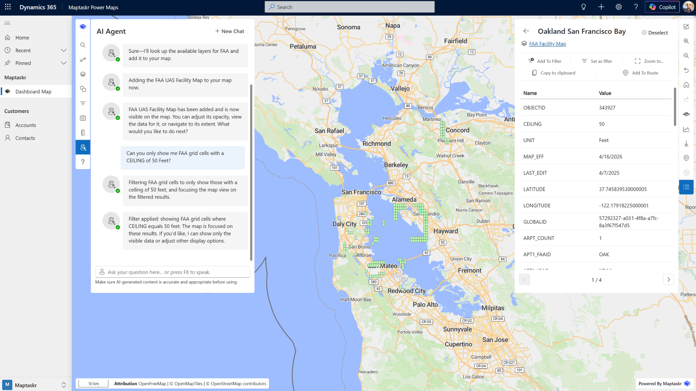Expand the Recent section chevron
Screen dimensions: 696x391
pyautogui.click(x=64, y=50)
